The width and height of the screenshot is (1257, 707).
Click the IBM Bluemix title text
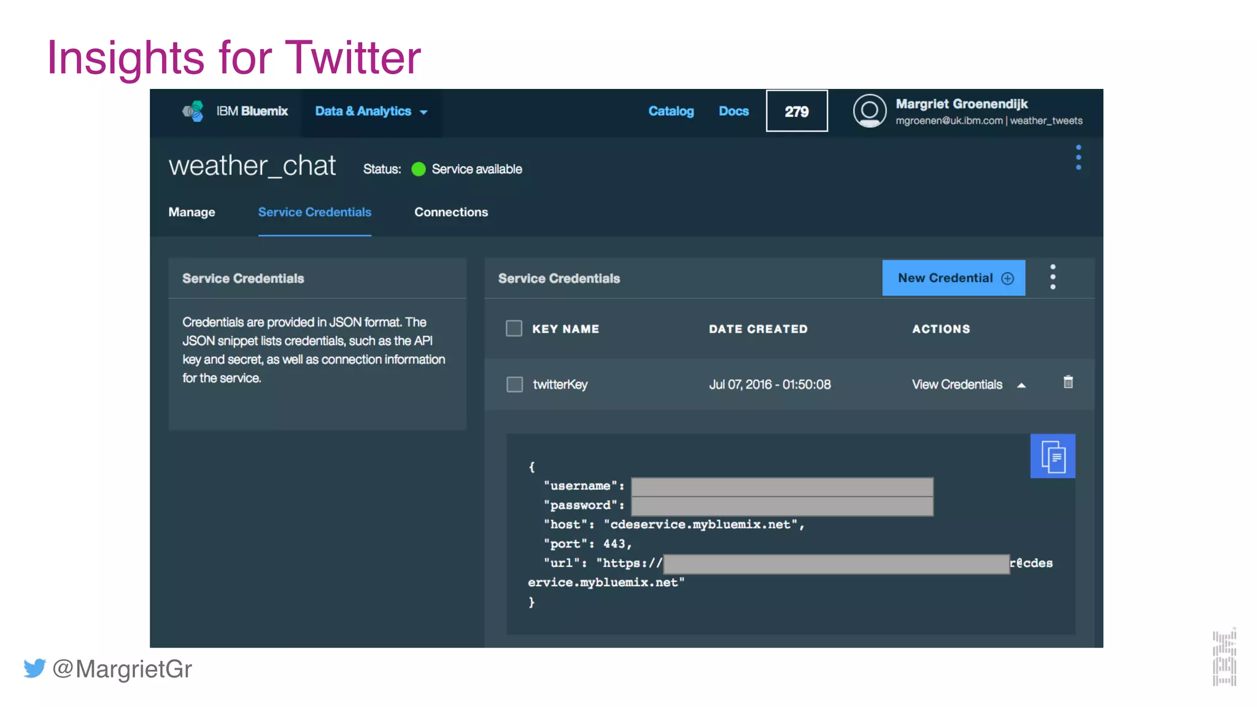pyautogui.click(x=252, y=111)
